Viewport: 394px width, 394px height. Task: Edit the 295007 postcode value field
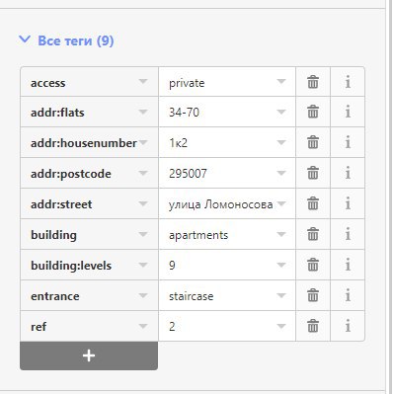[x=227, y=173]
